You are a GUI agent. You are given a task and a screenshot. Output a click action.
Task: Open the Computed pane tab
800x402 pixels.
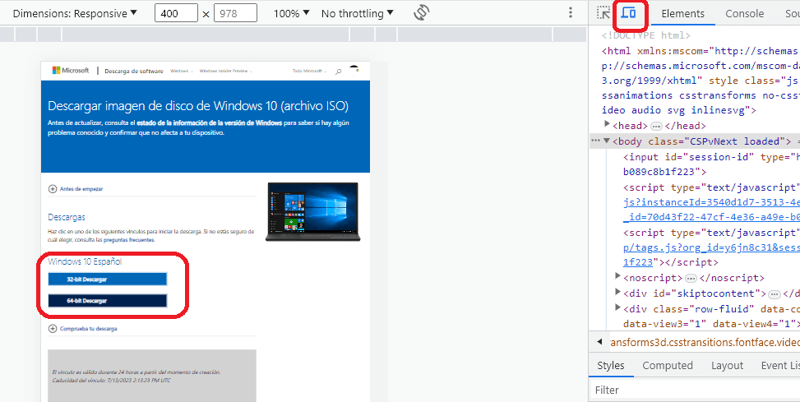[668, 365]
